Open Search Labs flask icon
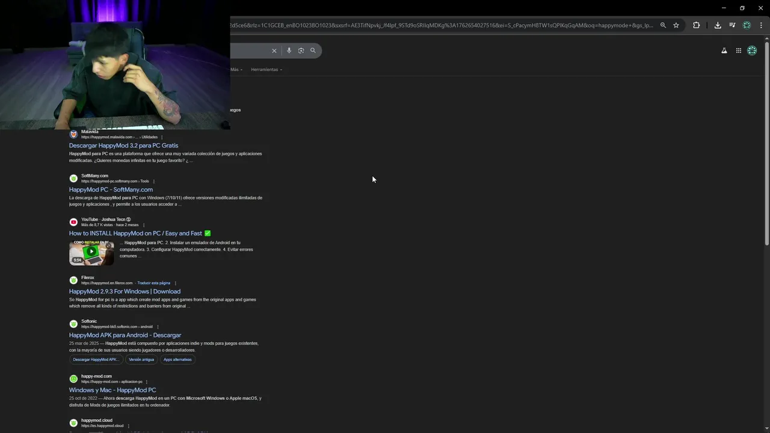This screenshot has height=433, width=770. pyautogui.click(x=724, y=51)
